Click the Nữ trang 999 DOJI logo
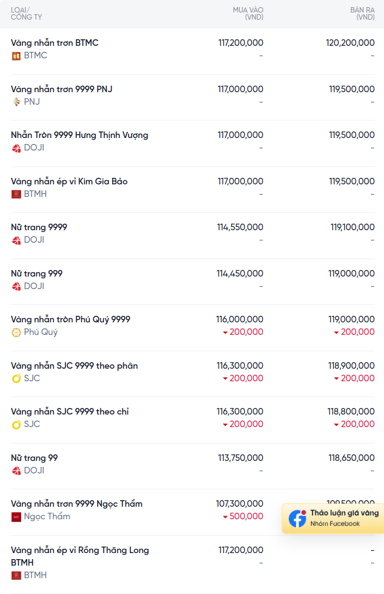This screenshot has height=594, width=384. tap(16, 286)
